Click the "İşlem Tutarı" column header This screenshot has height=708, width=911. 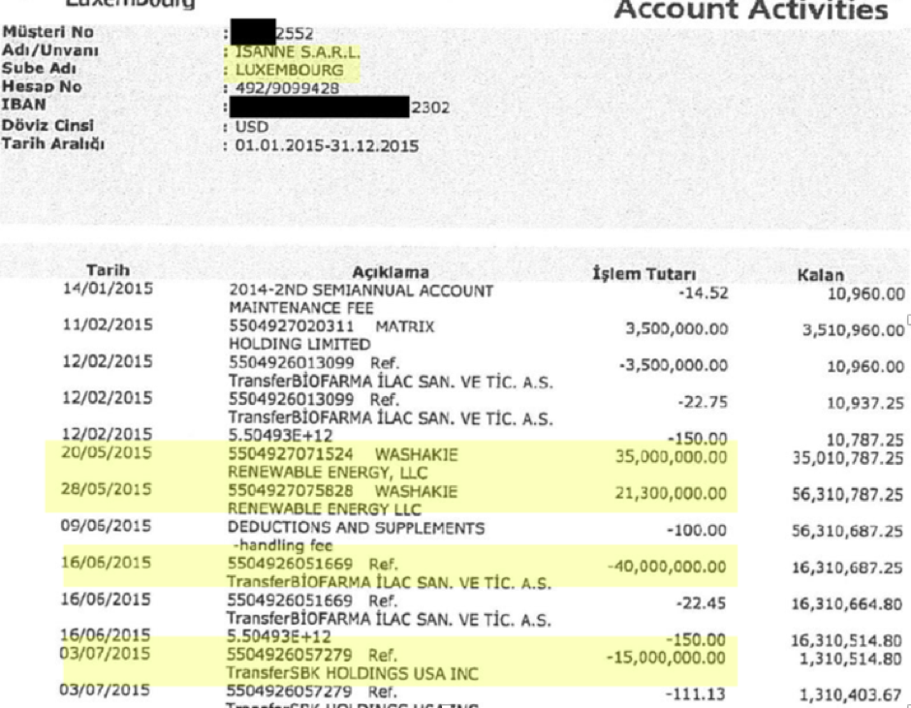pos(644,274)
